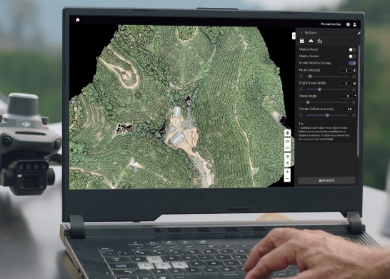Go back using the chevron beside Orchard
The height and width of the screenshot is (279, 390).
tap(301, 33)
